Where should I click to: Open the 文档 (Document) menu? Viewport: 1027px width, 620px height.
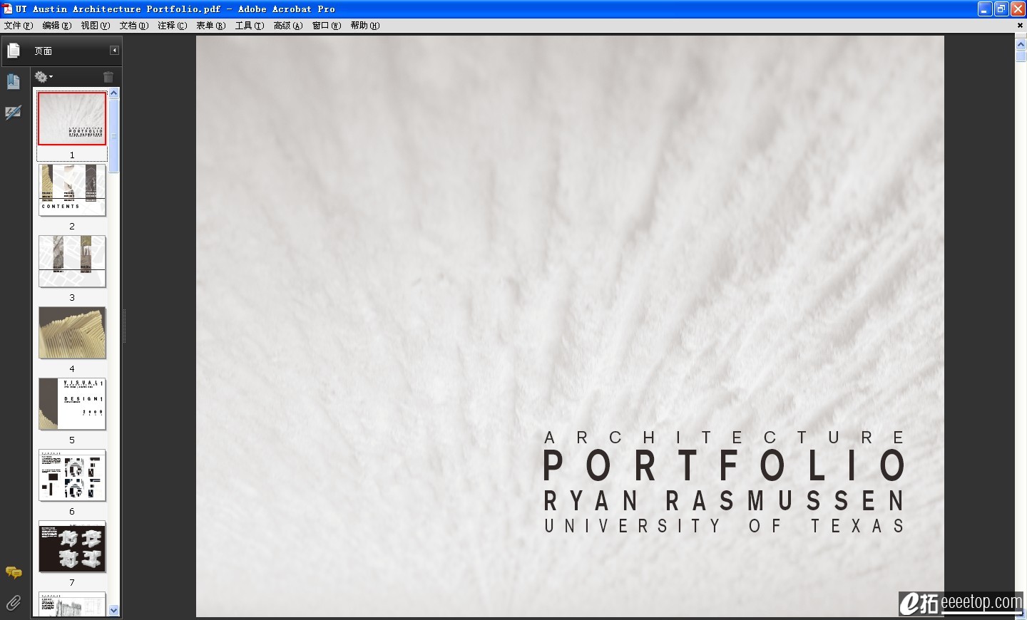134,26
